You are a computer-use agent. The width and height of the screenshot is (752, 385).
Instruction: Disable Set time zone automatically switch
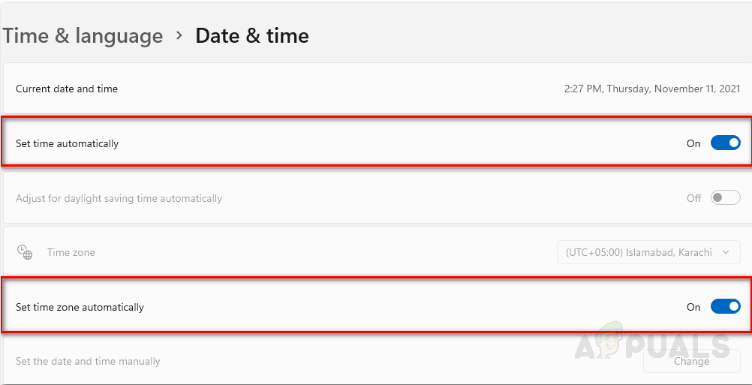click(x=725, y=306)
